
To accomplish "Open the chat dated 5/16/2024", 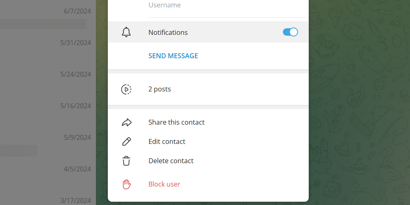I will [x=75, y=106].
